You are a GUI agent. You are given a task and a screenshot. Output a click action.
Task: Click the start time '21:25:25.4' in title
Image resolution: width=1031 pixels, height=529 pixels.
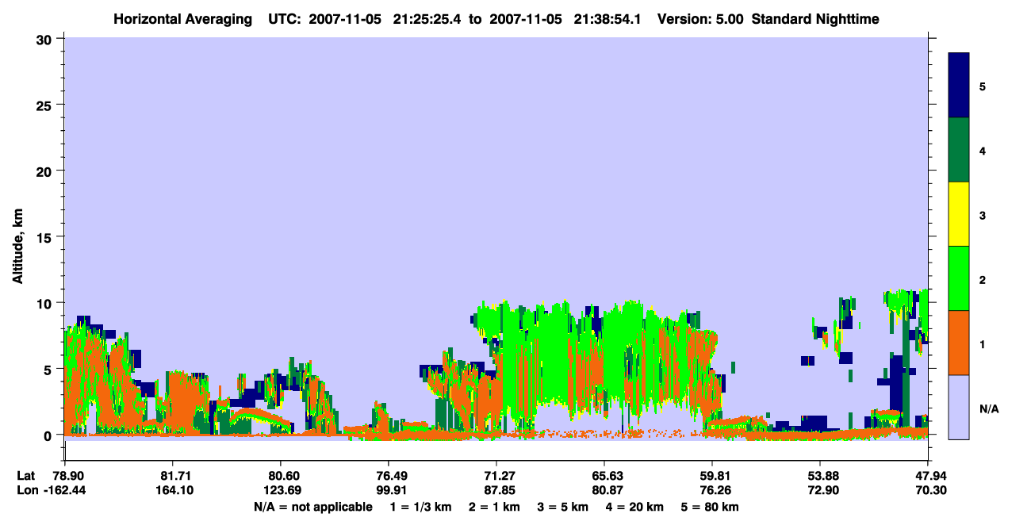pyautogui.click(x=427, y=18)
